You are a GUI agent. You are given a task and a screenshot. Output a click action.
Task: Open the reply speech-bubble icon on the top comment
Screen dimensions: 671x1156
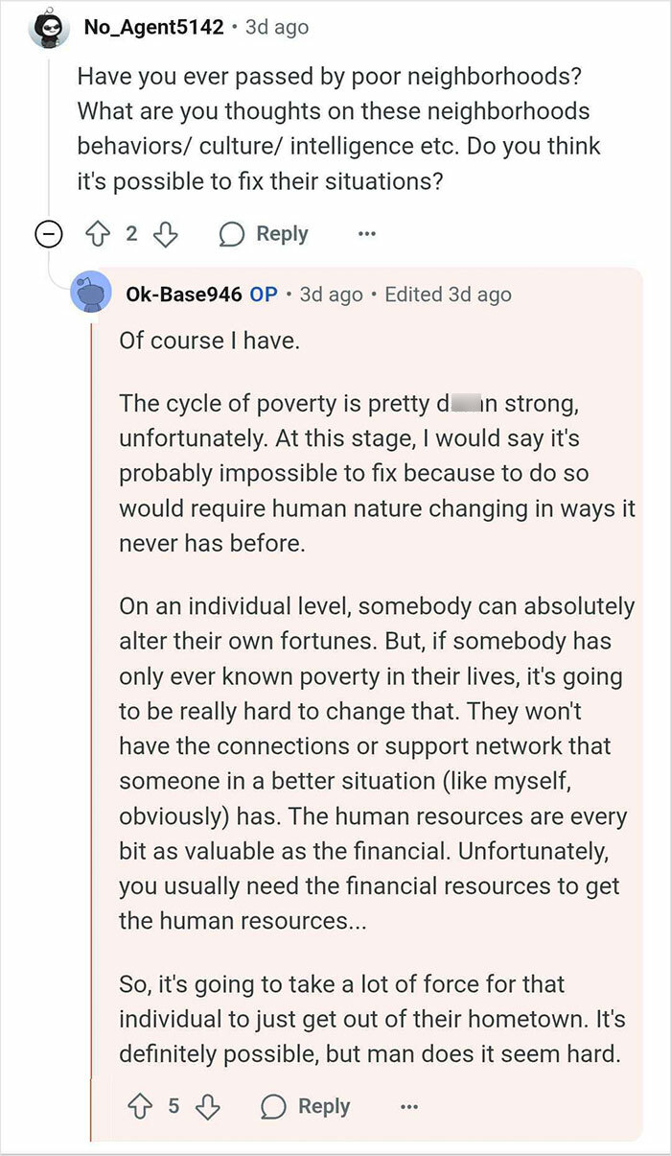233,233
